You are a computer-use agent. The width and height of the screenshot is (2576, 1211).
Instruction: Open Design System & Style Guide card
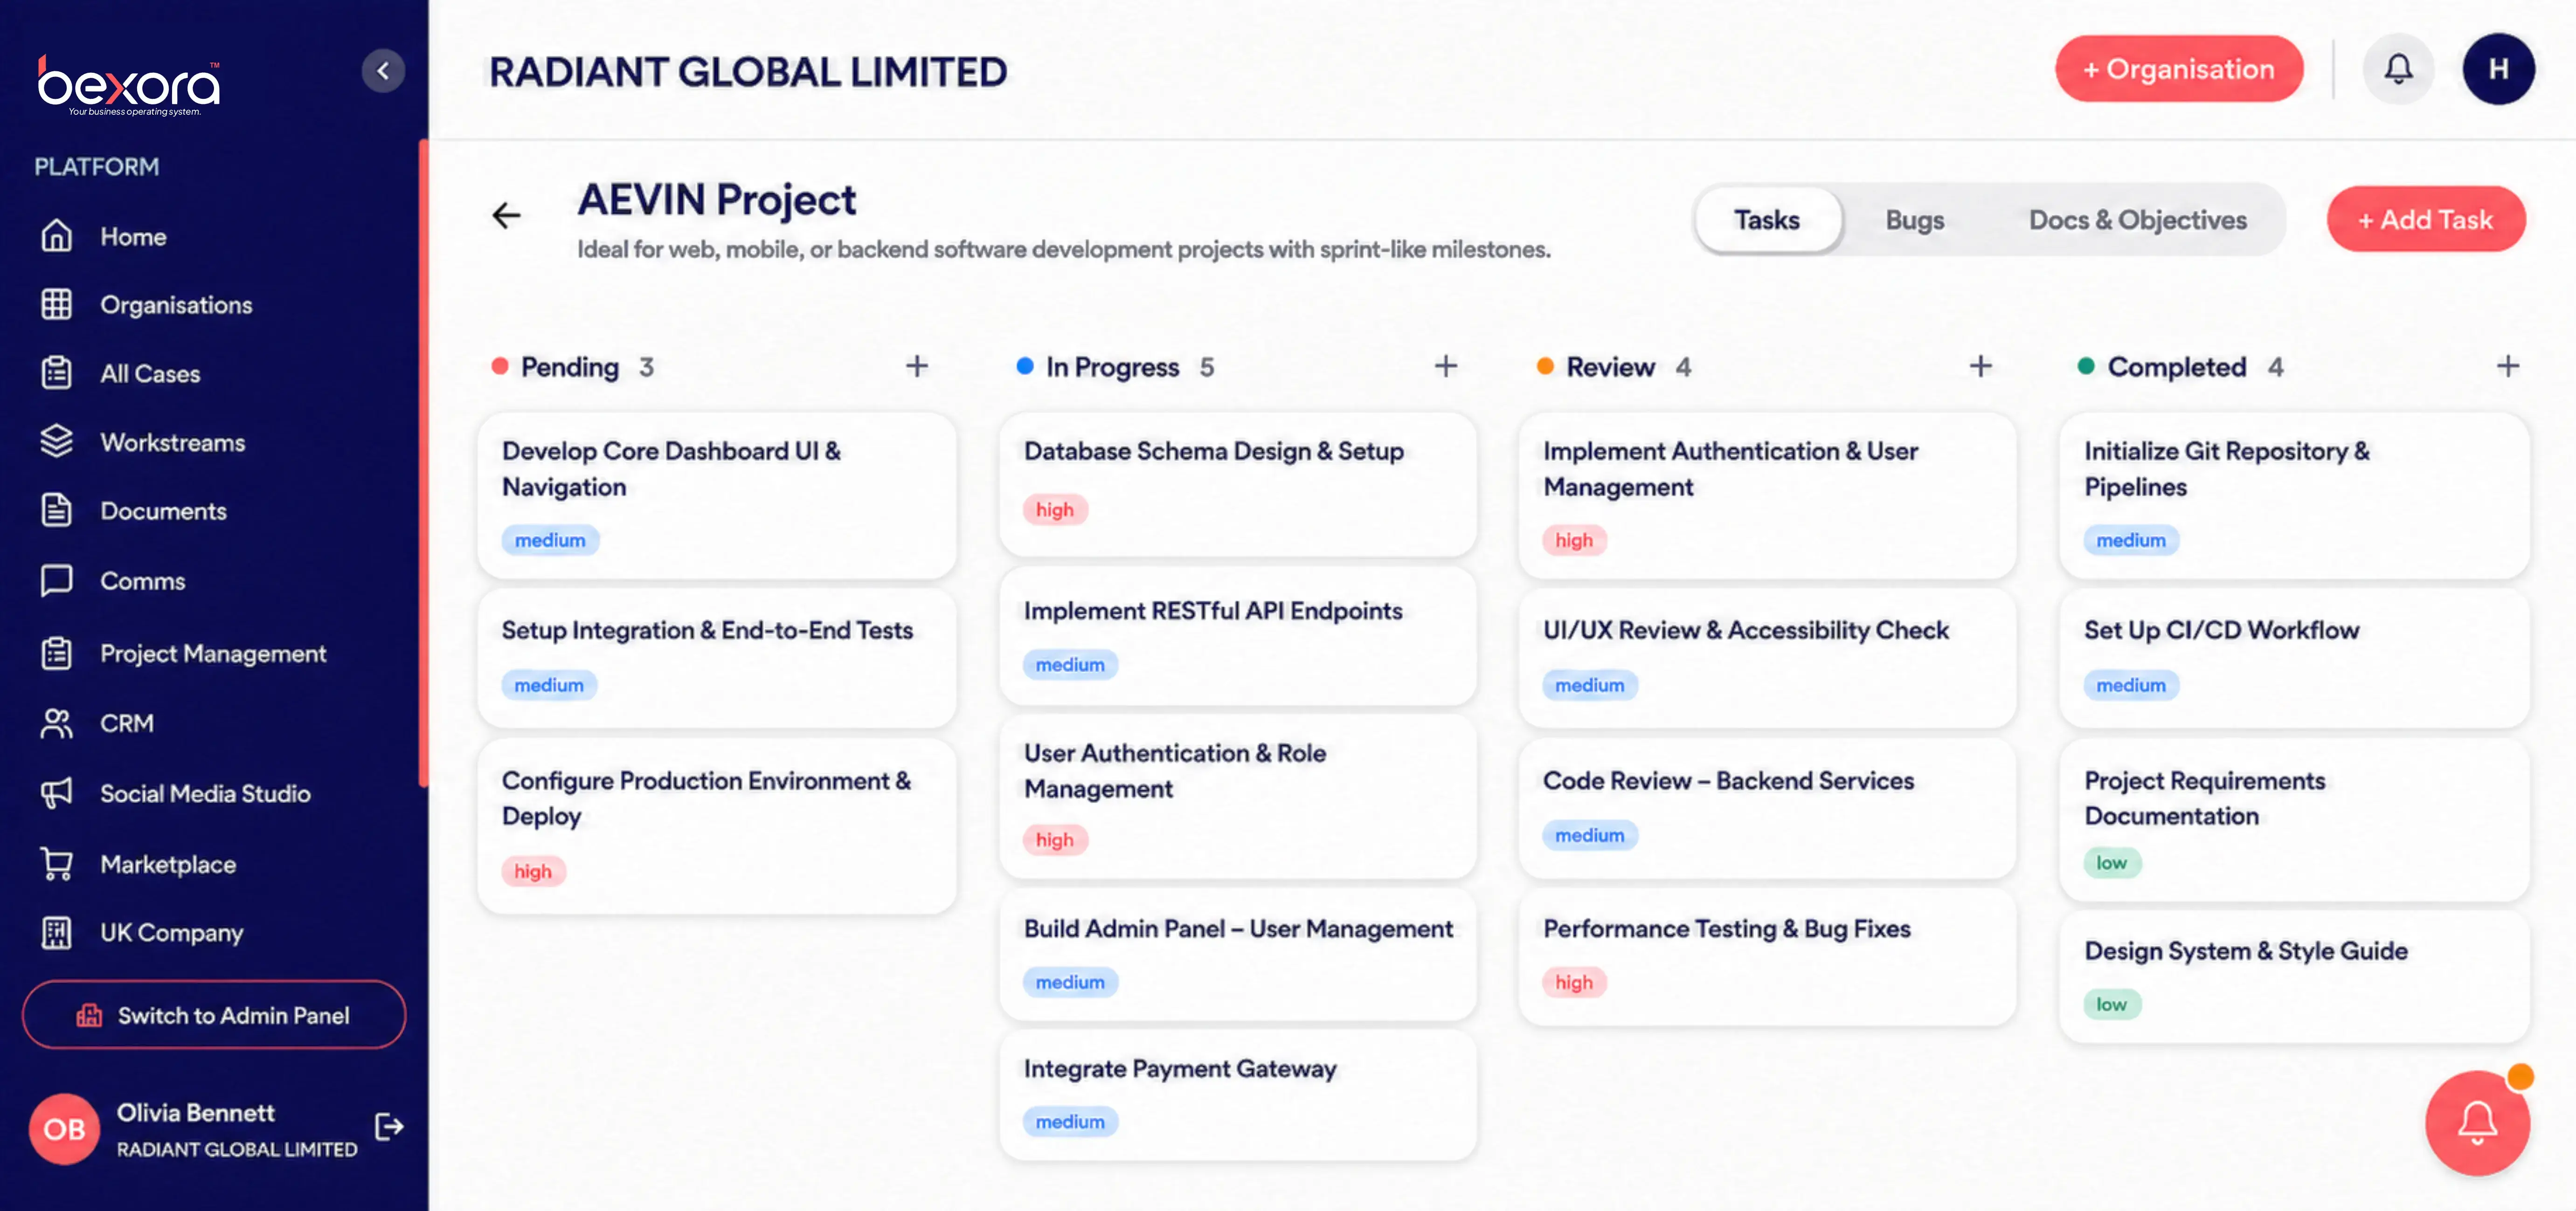click(x=2294, y=976)
